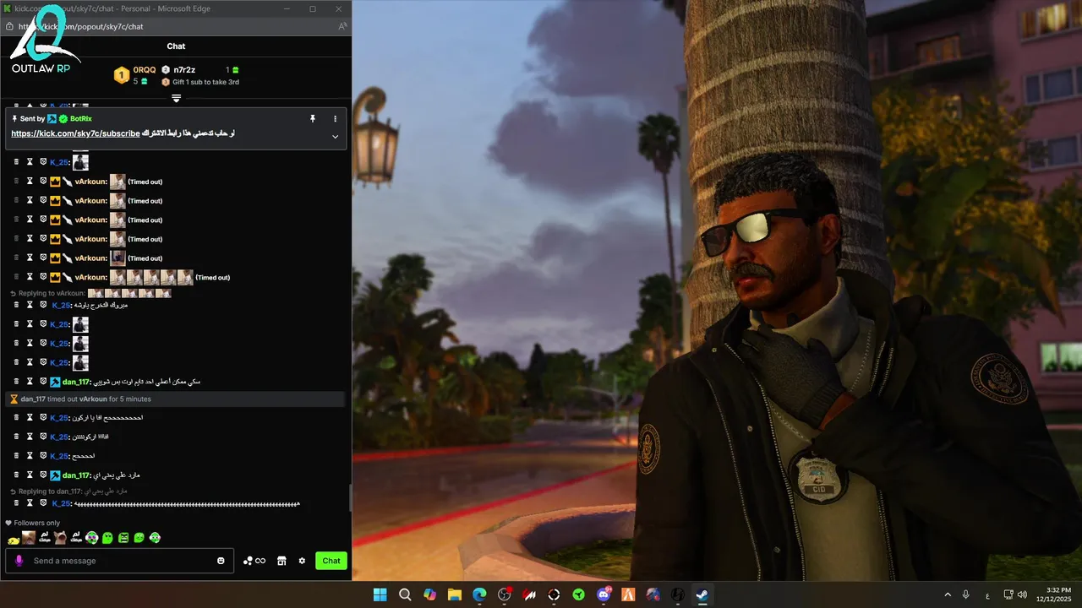Shield ban icon on K_25's 'اححححححححح افا يا اركون' message

pyautogui.click(x=43, y=417)
